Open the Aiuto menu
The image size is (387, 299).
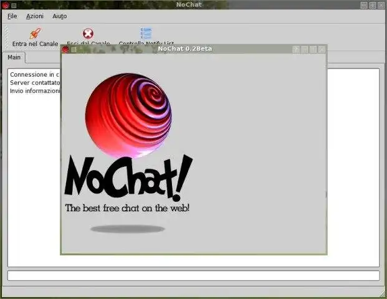[x=59, y=16]
